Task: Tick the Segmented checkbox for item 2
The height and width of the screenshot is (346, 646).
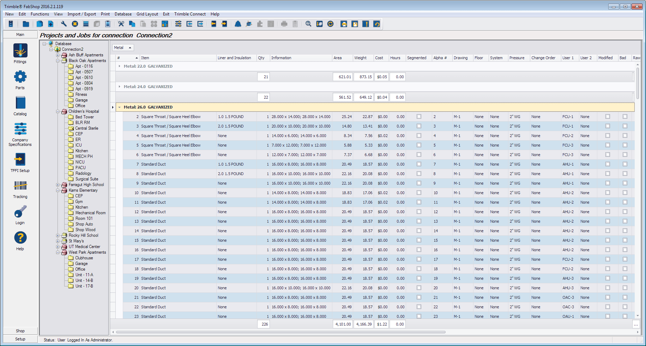Action: tap(419, 117)
